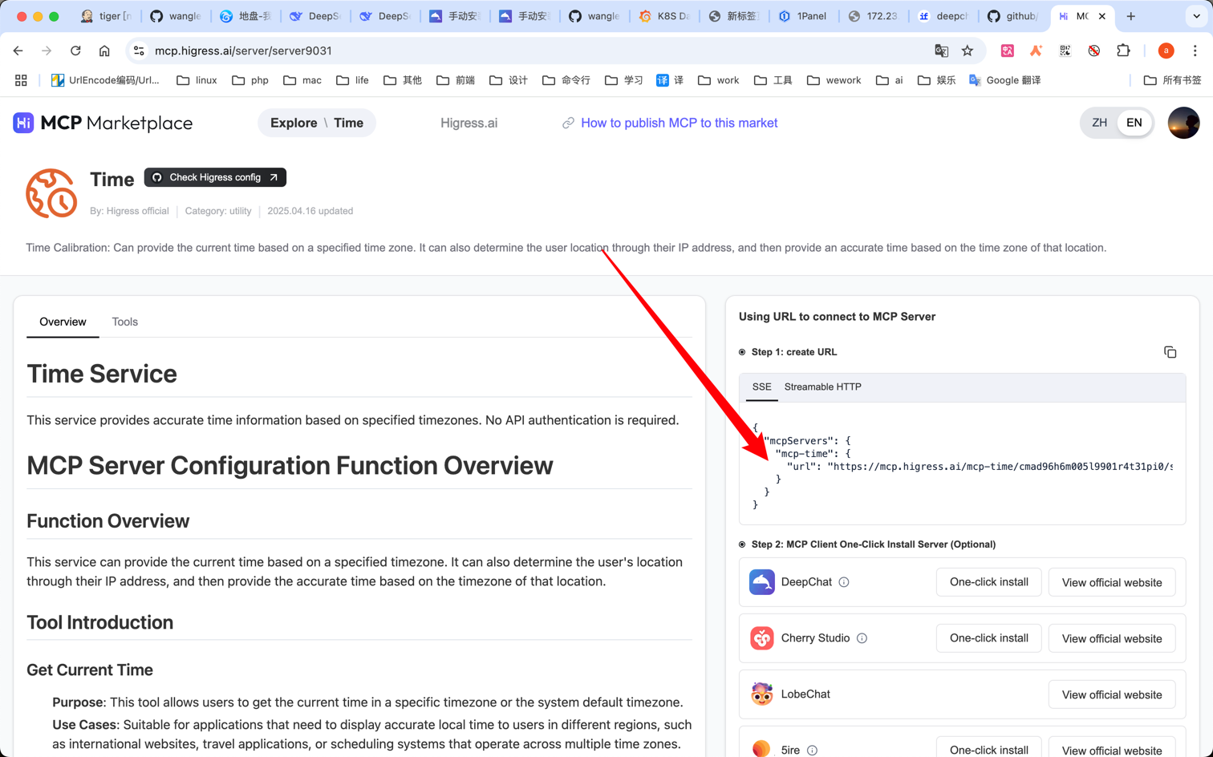Expand the browser tab search dropdown

click(x=1196, y=16)
